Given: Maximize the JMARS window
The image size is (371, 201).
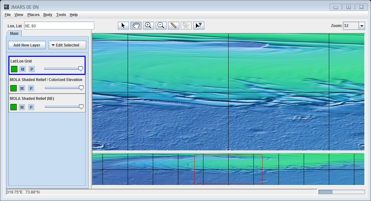Looking at the screenshot, I should [x=349, y=7].
